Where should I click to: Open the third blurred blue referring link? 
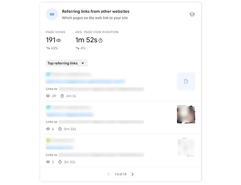[59, 147]
